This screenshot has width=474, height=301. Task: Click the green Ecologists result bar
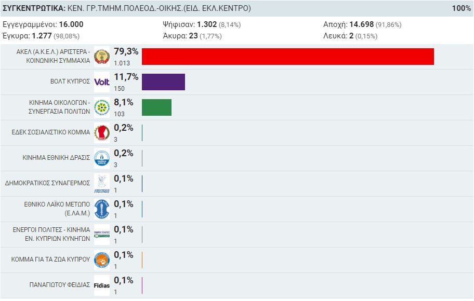pos(156,107)
